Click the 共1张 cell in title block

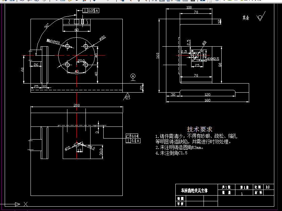click(226, 187)
